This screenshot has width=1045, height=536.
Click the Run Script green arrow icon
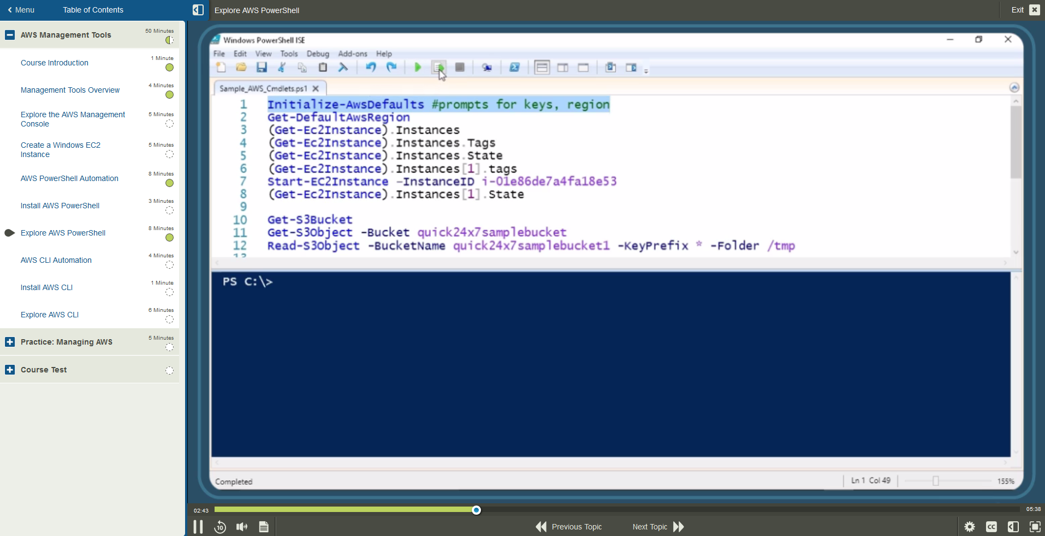click(x=418, y=67)
